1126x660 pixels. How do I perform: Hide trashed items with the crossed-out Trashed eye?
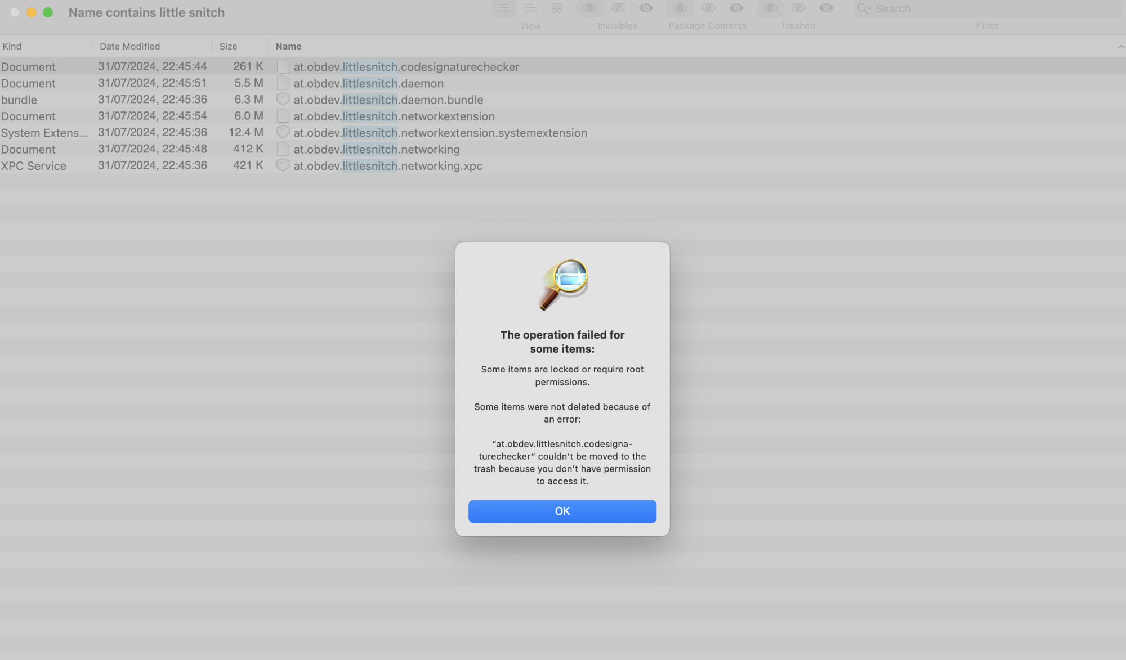(798, 8)
